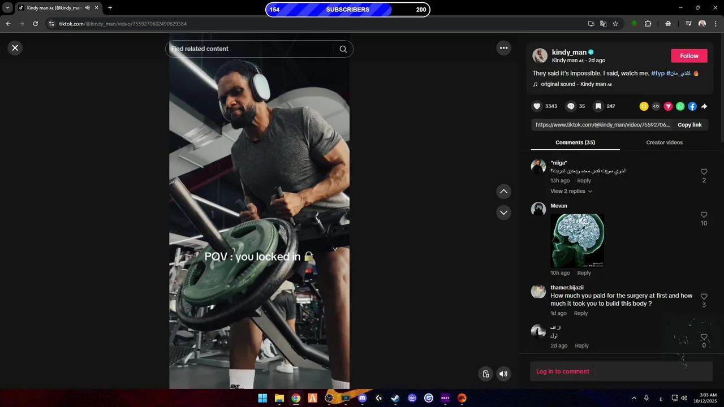Switch to the Creator videos tab
The height and width of the screenshot is (407, 724).
pos(664,142)
